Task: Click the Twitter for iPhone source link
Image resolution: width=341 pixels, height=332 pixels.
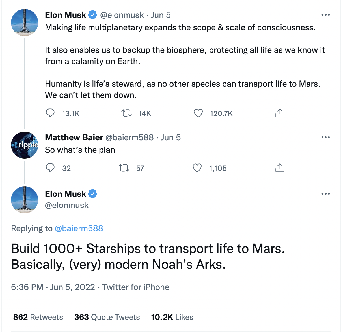Action: pyautogui.click(x=136, y=287)
